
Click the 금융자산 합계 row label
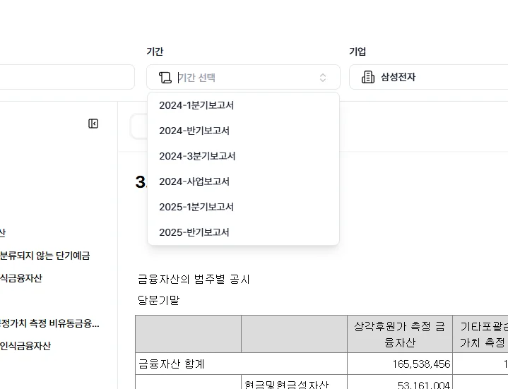tap(171, 364)
